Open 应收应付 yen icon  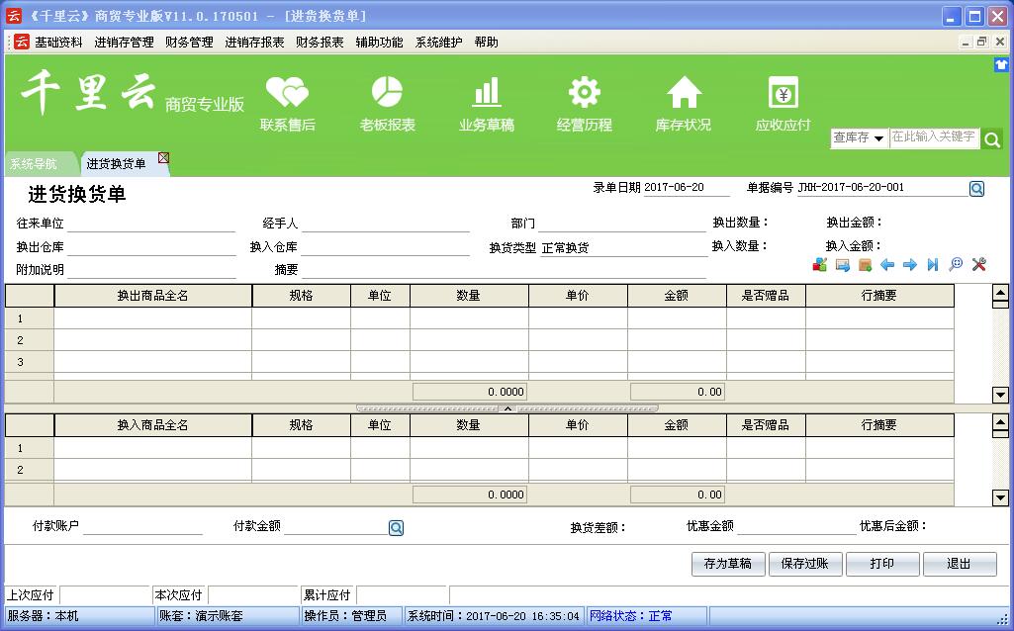783,93
